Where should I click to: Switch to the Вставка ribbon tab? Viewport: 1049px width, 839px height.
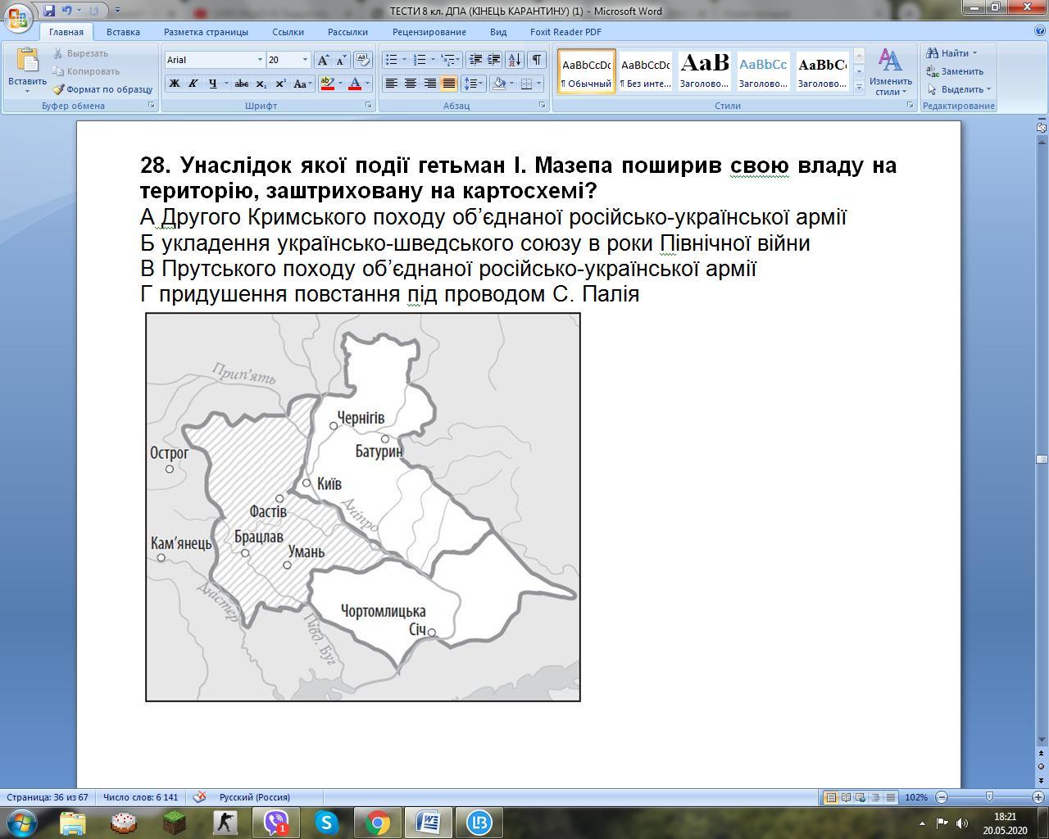click(123, 32)
